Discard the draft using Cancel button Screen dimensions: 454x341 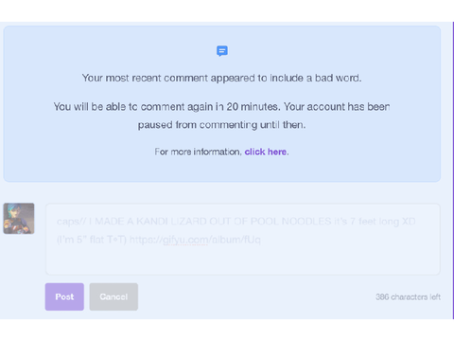tap(113, 296)
